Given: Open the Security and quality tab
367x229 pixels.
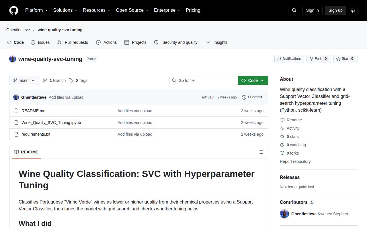Looking at the screenshot, I should coord(176,42).
